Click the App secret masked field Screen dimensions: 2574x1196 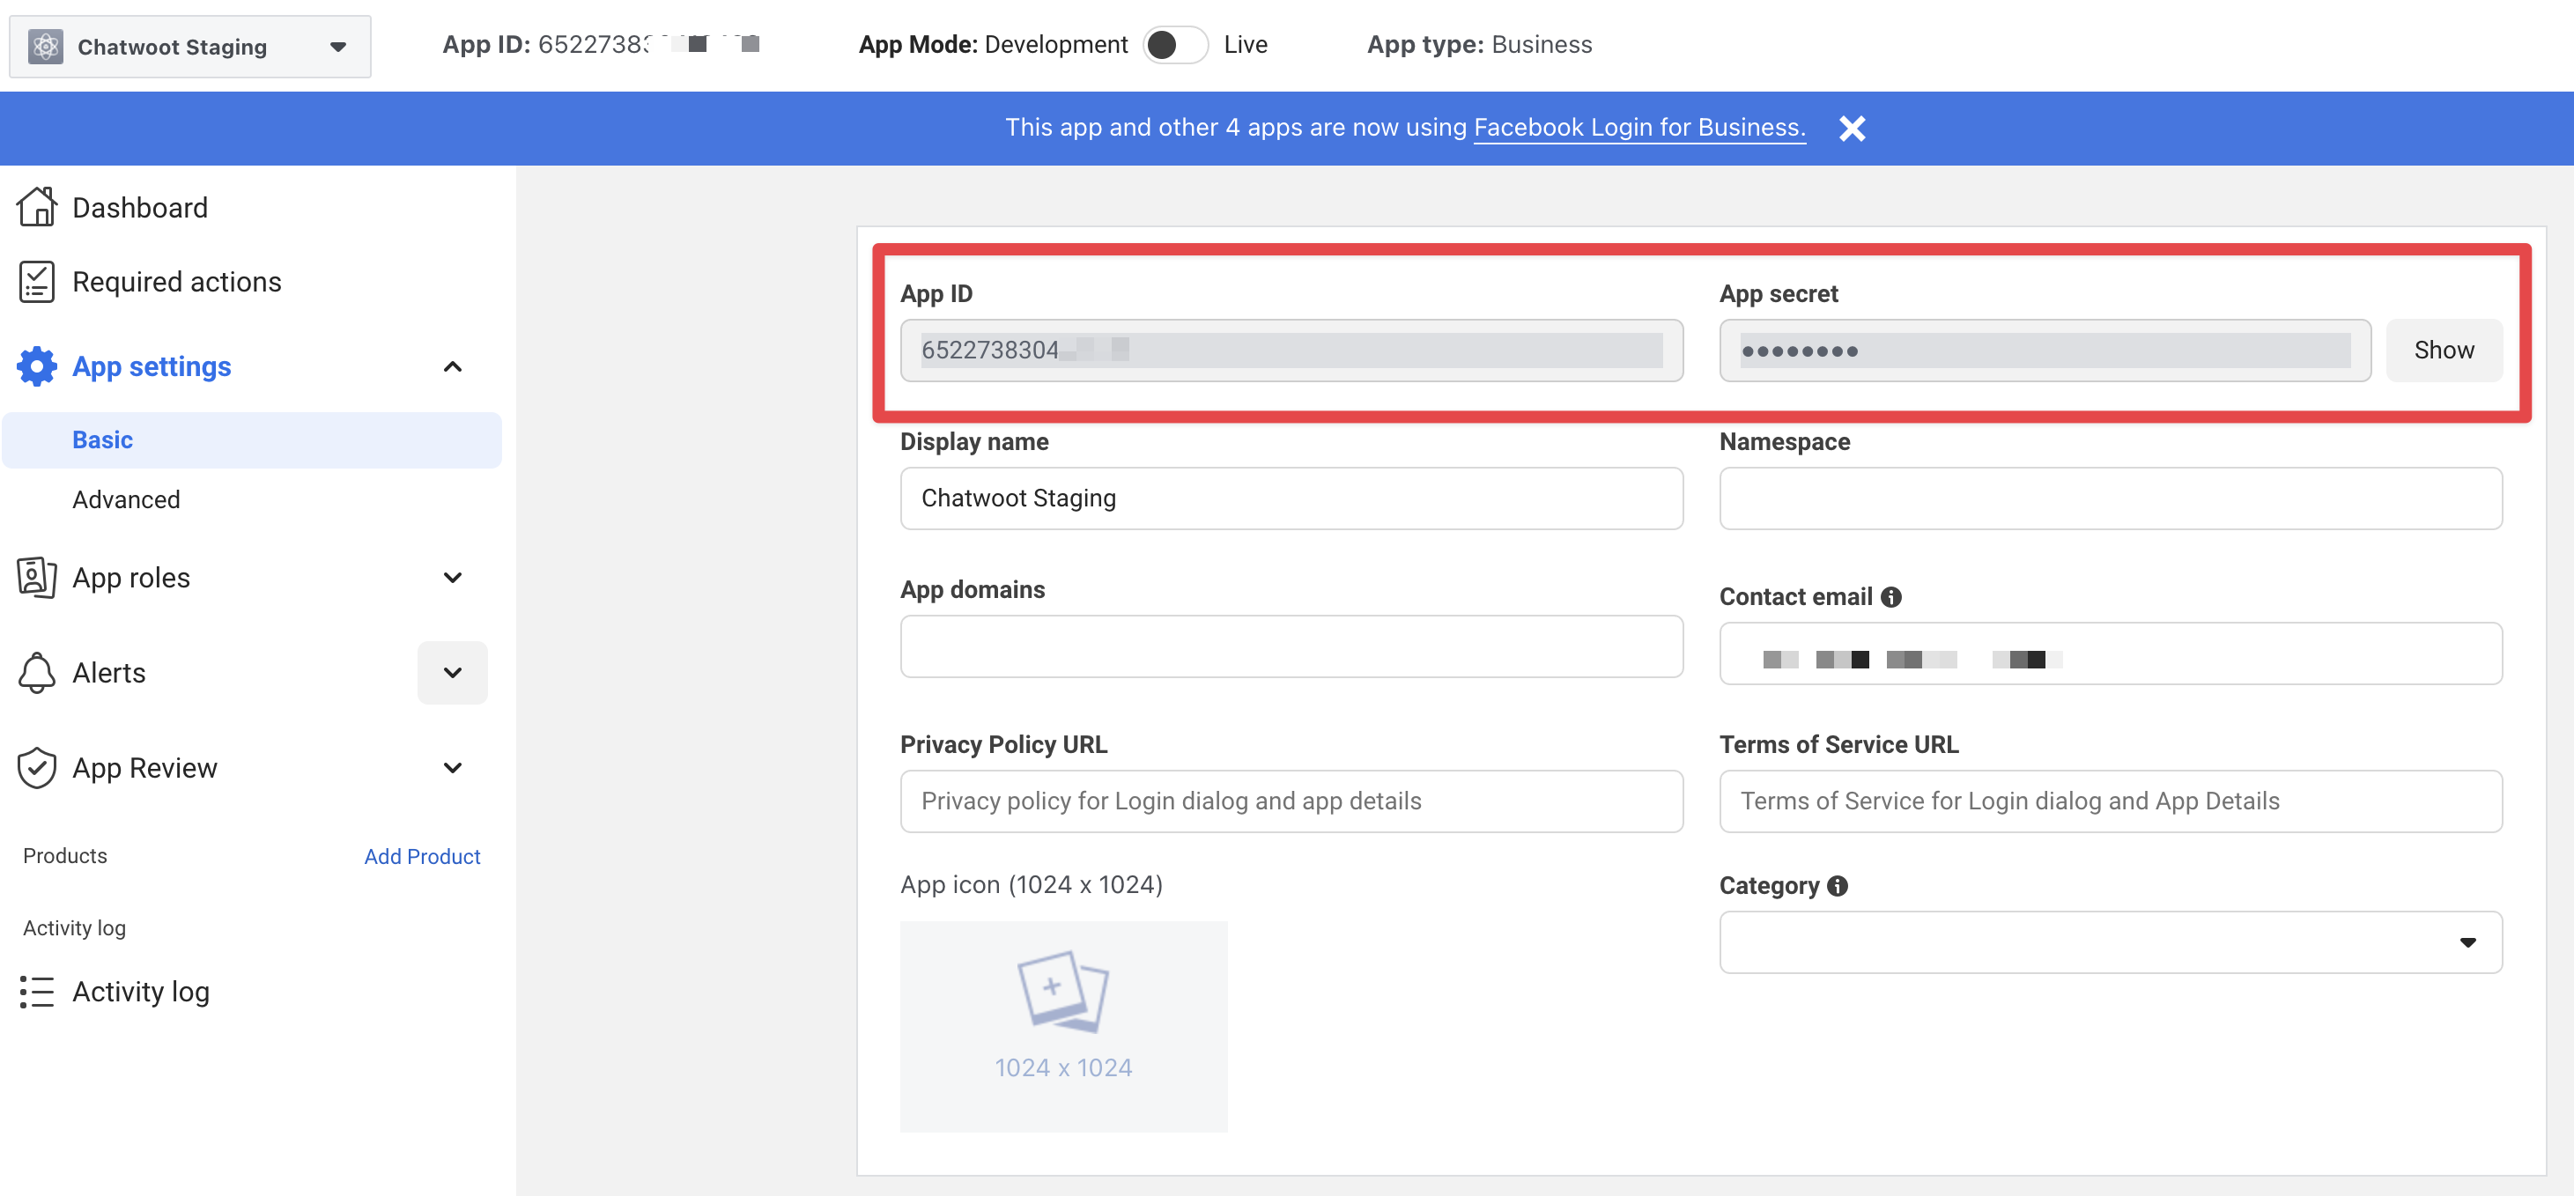(x=2045, y=350)
